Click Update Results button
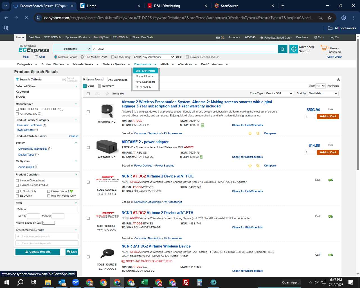This screenshot has width=360, height=288. [38, 252]
